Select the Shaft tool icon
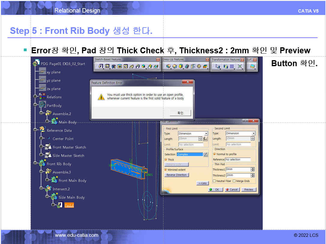Viewport: 326px width, 244px height. (114, 66)
